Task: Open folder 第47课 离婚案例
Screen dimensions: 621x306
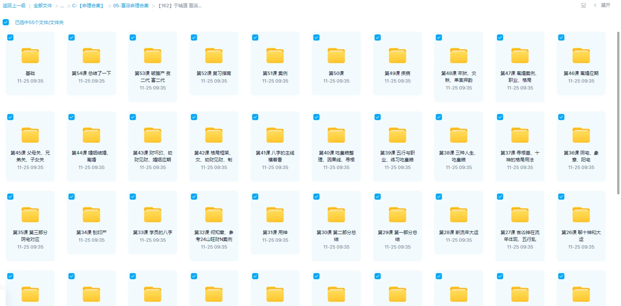Action: click(x=520, y=55)
